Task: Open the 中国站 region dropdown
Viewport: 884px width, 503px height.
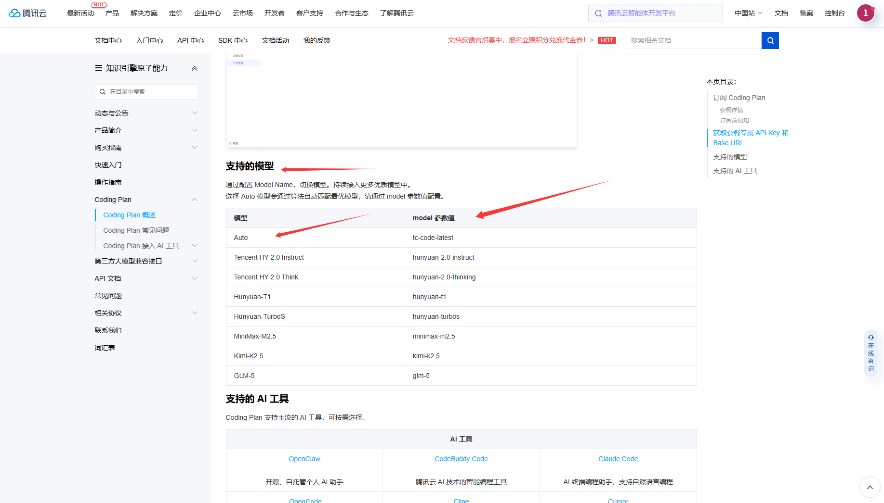Action: (x=748, y=13)
